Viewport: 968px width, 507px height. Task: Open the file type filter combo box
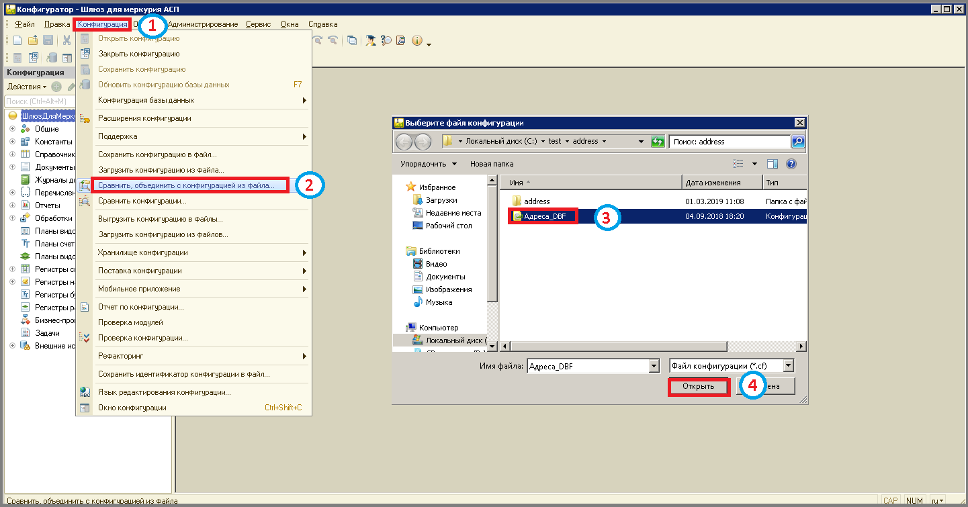tap(732, 366)
